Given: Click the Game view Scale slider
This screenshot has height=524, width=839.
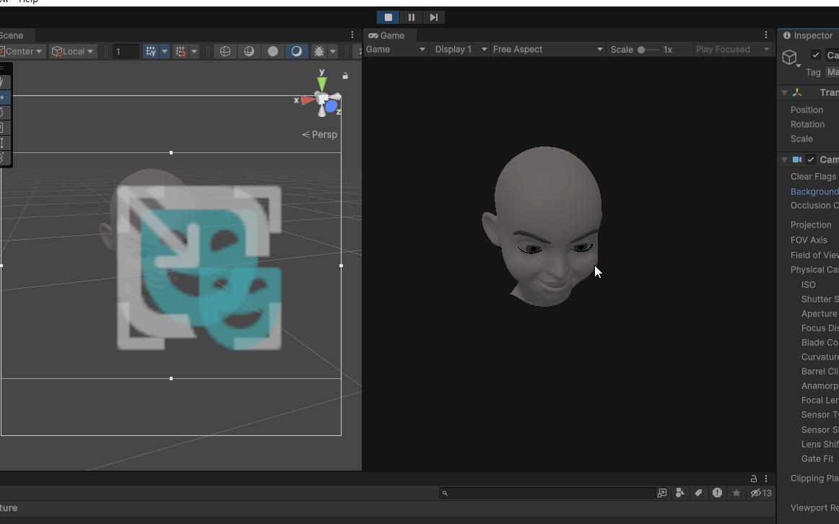Looking at the screenshot, I should [648, 50].
